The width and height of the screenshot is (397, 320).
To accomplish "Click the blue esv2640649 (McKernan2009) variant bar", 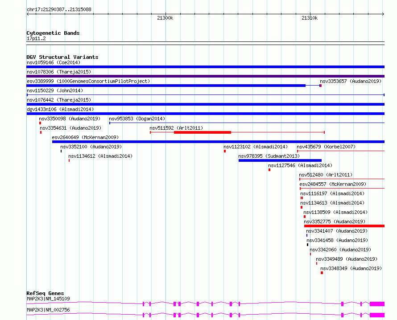I will (x=218, y=142).
